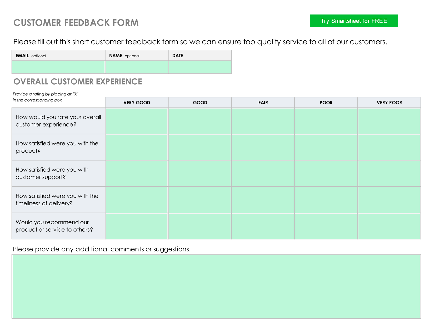The image size is (434, 336).
Task: Mark Very Poor for timeliness of delivery
Action: click(389, 200)
